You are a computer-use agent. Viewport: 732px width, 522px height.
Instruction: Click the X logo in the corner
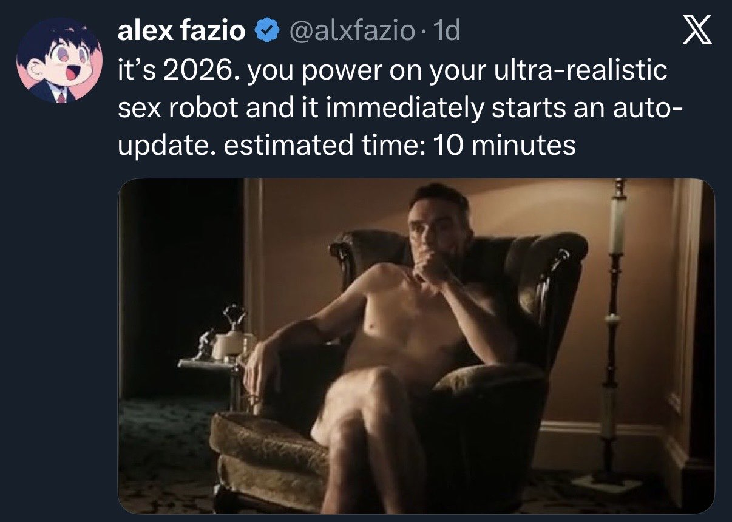click(x=696, y=32)
